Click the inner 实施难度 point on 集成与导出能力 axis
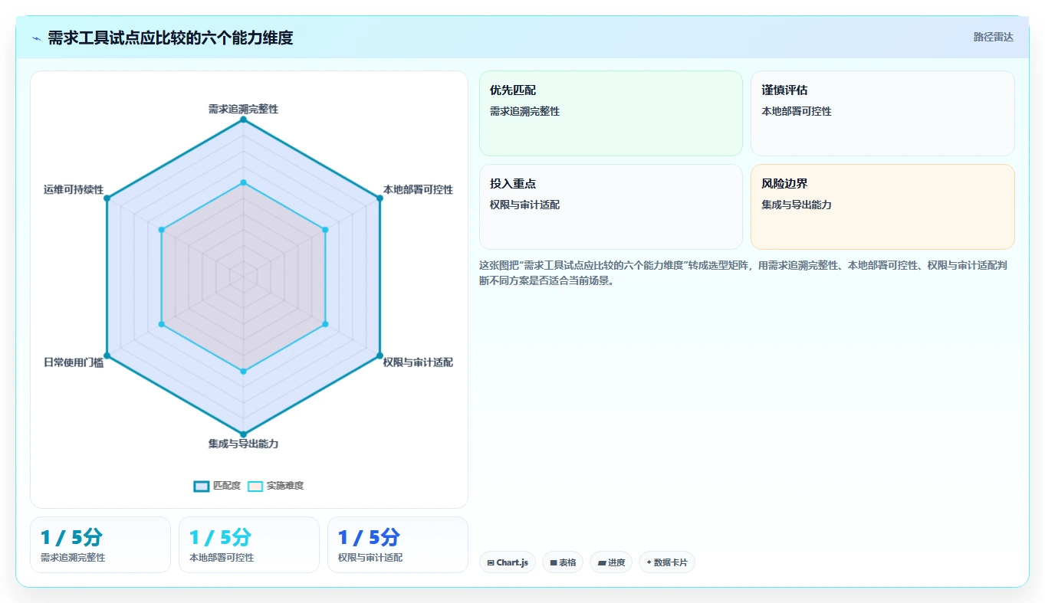 243,372
